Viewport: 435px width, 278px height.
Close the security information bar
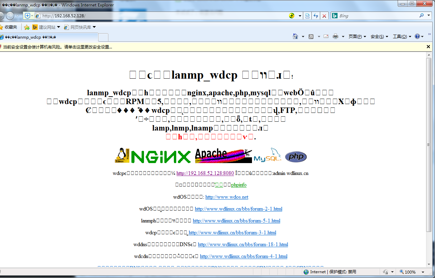click(x=429, y=47)
